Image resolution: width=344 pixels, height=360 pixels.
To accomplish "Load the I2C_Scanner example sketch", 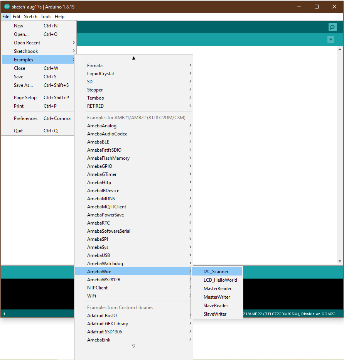I will (x=217, y=272).
